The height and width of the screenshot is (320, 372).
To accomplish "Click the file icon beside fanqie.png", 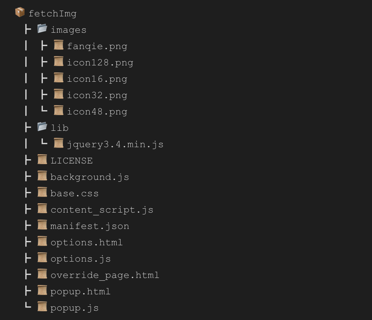I will (x=58, y=46).
